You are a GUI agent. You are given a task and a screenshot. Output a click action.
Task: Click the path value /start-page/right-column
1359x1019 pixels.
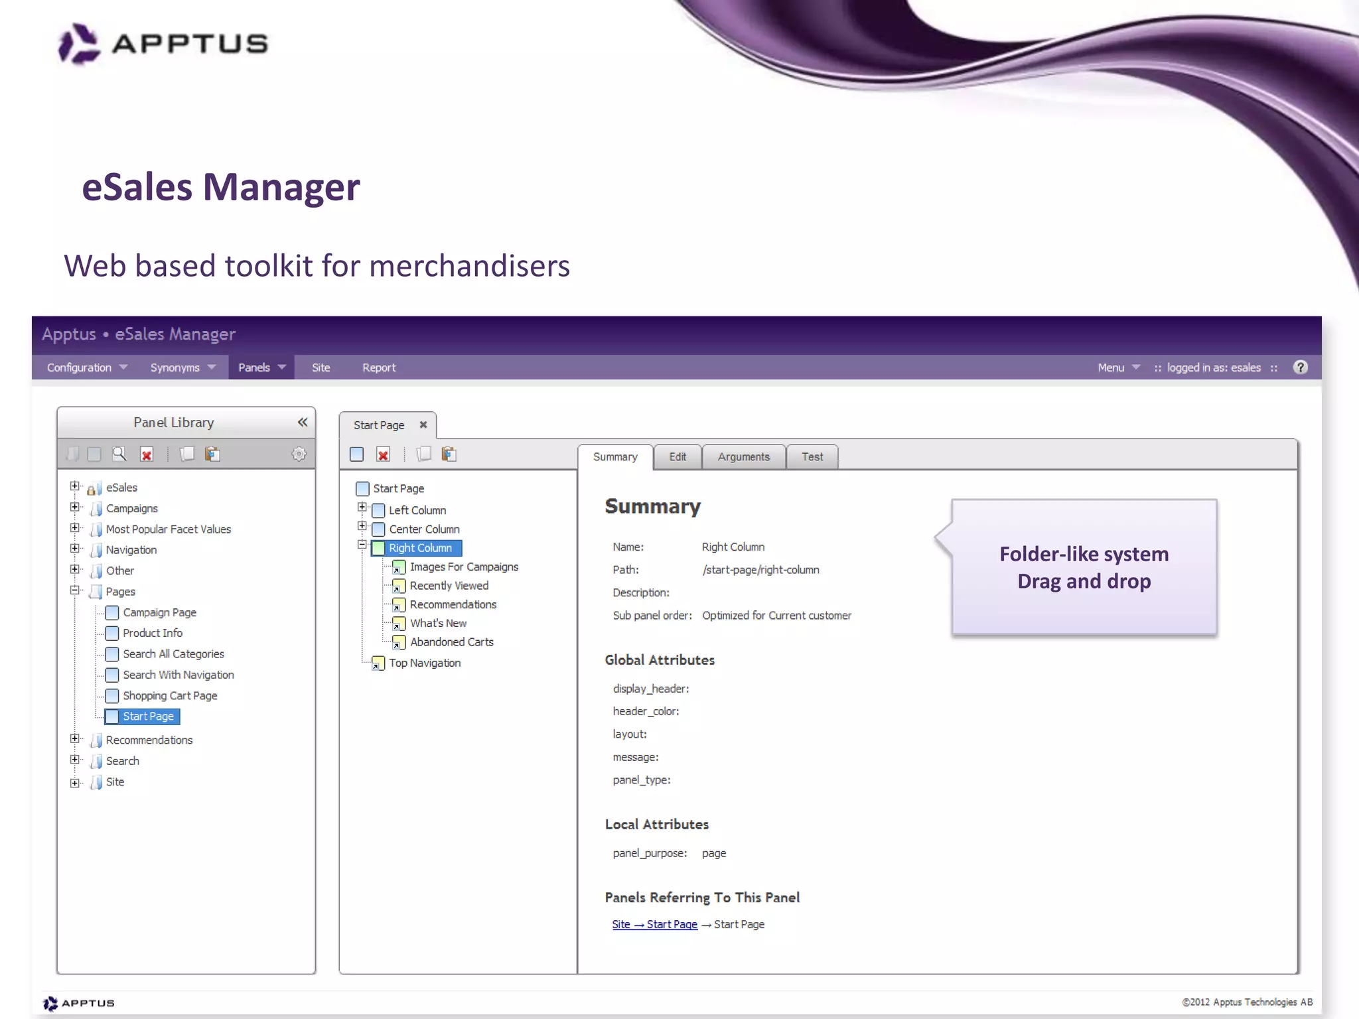point(761,570)
